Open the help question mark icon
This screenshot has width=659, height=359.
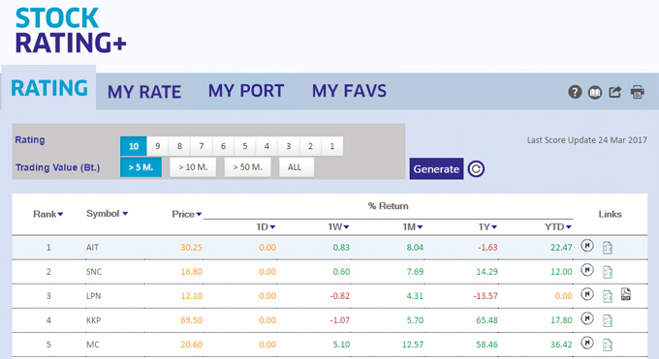pyautogui.click(x=575, y=92)
